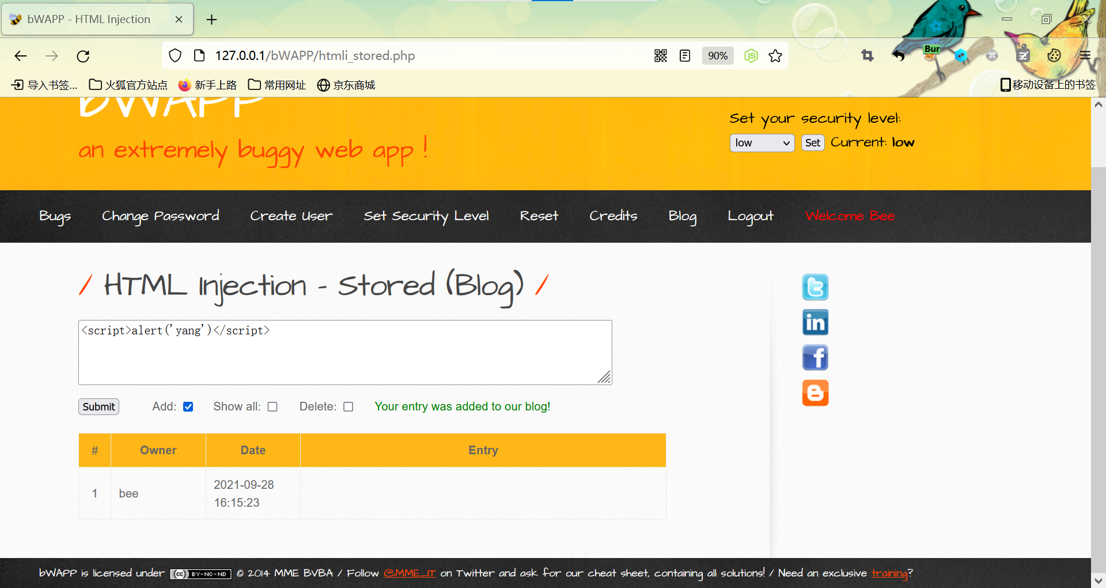Open 导入书签 import bookmarks item

point(45,85)
